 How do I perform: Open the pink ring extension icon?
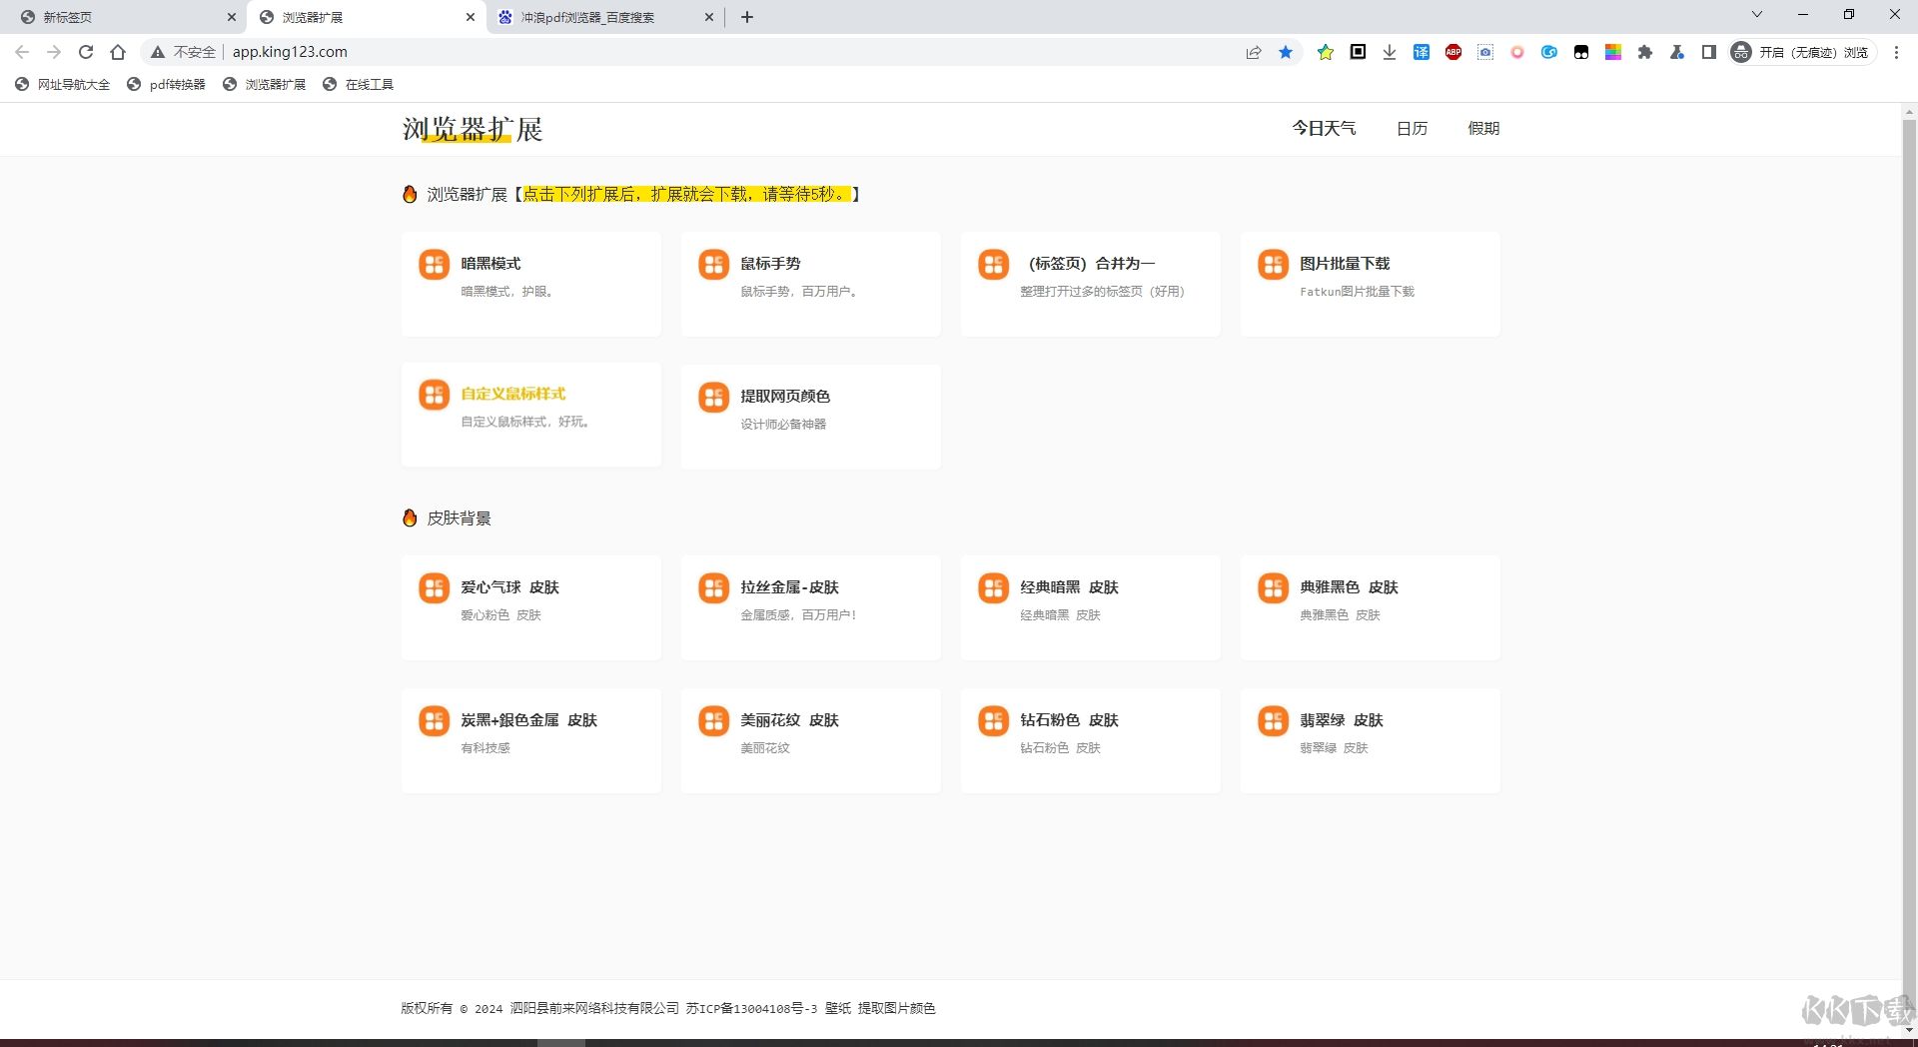tap(1517, 52)
